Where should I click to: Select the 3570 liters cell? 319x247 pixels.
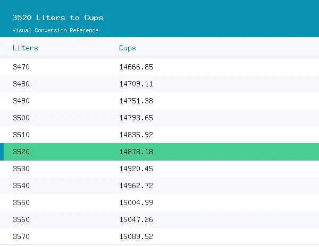21,236
